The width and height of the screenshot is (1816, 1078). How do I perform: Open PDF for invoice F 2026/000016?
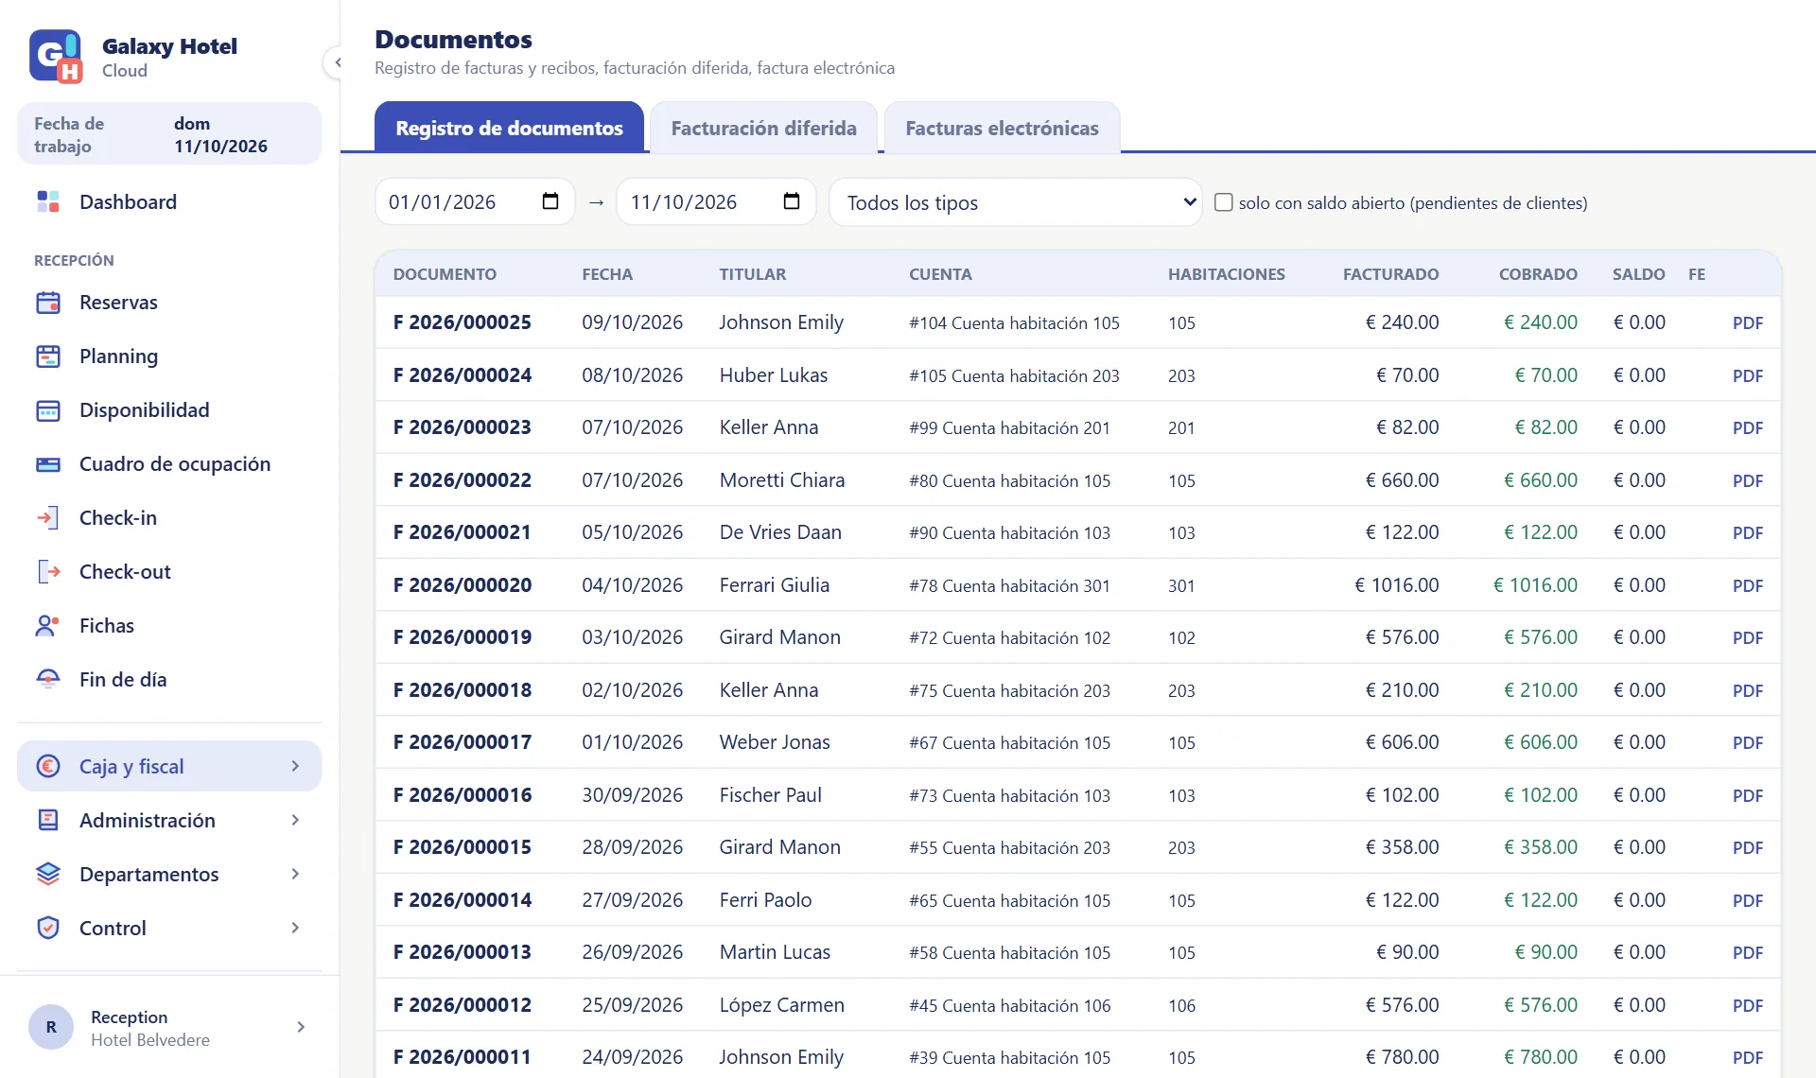pyautogui.click(x=1747, y=796)
